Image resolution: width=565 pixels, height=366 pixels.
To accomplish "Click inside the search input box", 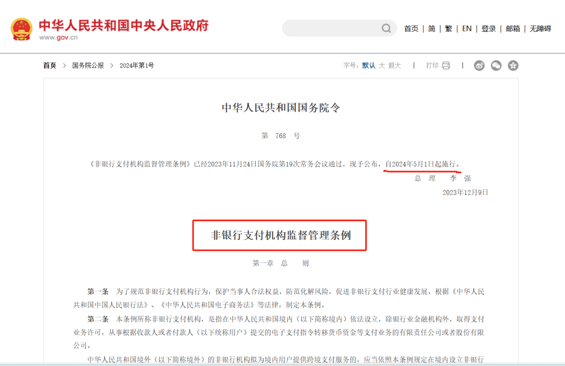I will point(330,28).
